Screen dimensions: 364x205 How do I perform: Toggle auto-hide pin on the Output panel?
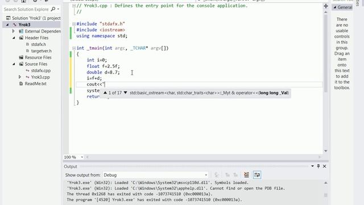click(318, 166)
